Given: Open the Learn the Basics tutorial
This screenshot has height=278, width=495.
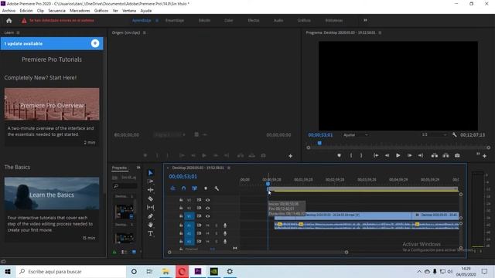Looking at the screenshot, I should (x=52, y=194).
